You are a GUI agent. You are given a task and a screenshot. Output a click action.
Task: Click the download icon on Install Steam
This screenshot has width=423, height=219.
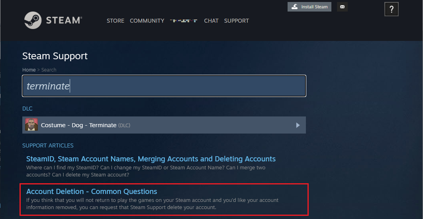tap(295, 7)
